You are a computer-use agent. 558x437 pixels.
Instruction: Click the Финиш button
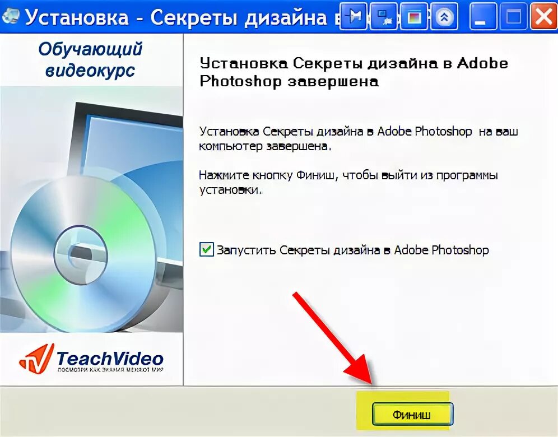pos(412,414)
